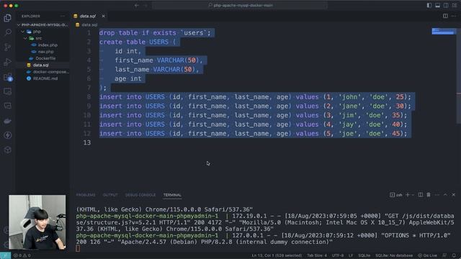Open Explorer more actions ellipsis

(x=63, y=16)
